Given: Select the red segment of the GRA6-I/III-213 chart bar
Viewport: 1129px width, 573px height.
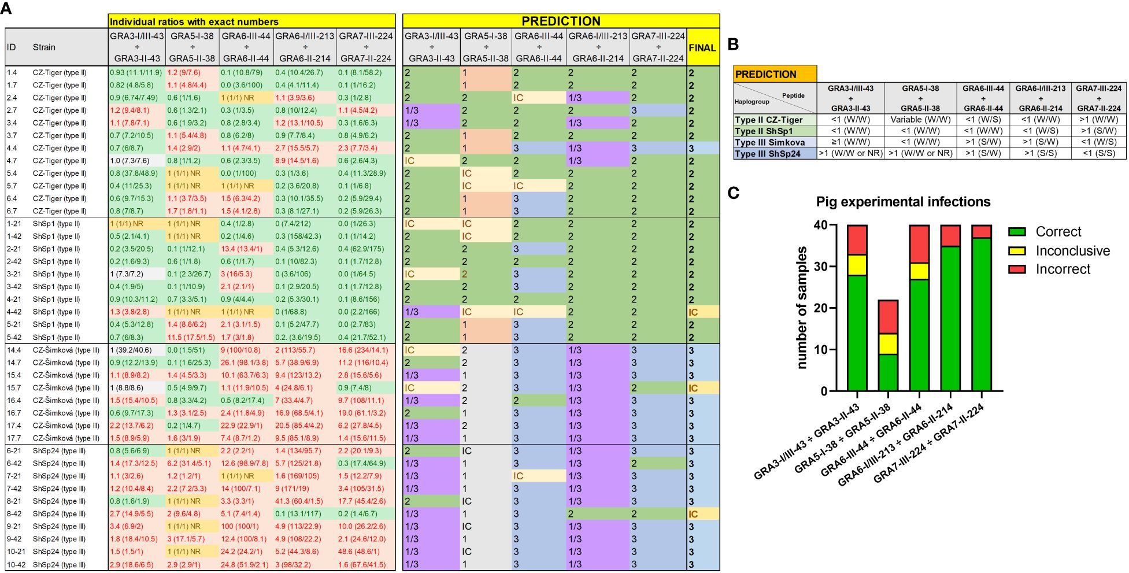Looking at the screenshot, I should pyautogui.click(x=950, y=236).
